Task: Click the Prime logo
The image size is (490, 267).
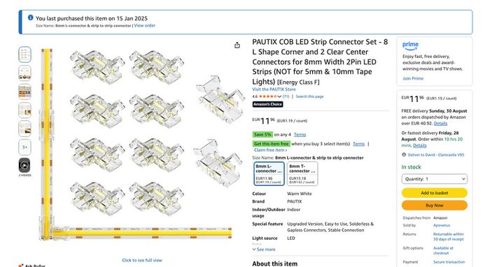Action: click(410, 45)
